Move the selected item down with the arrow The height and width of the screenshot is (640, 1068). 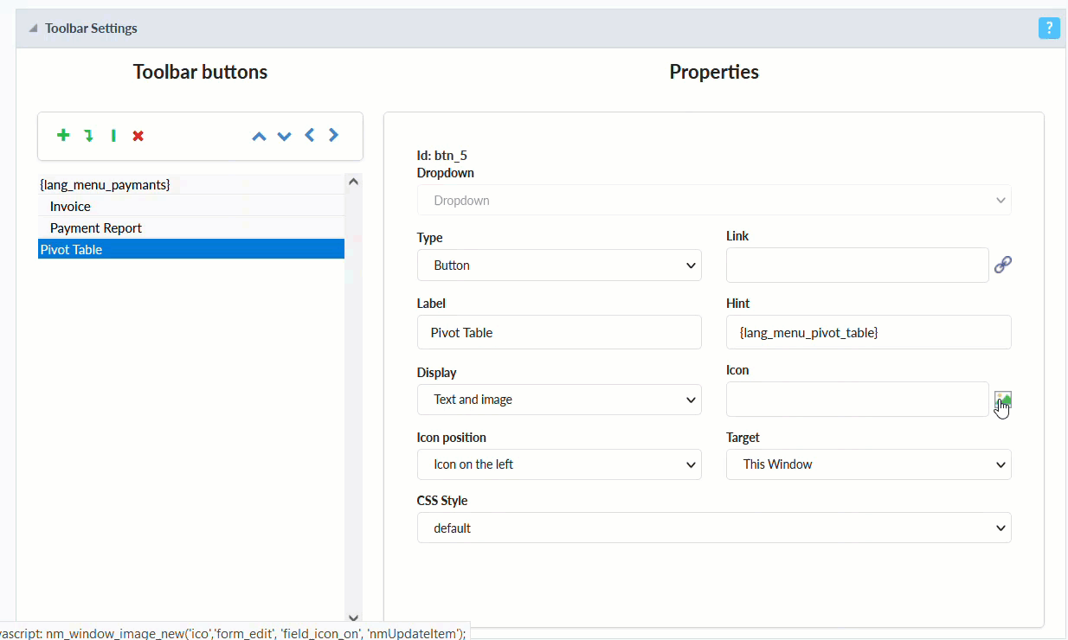coord(284,136)
